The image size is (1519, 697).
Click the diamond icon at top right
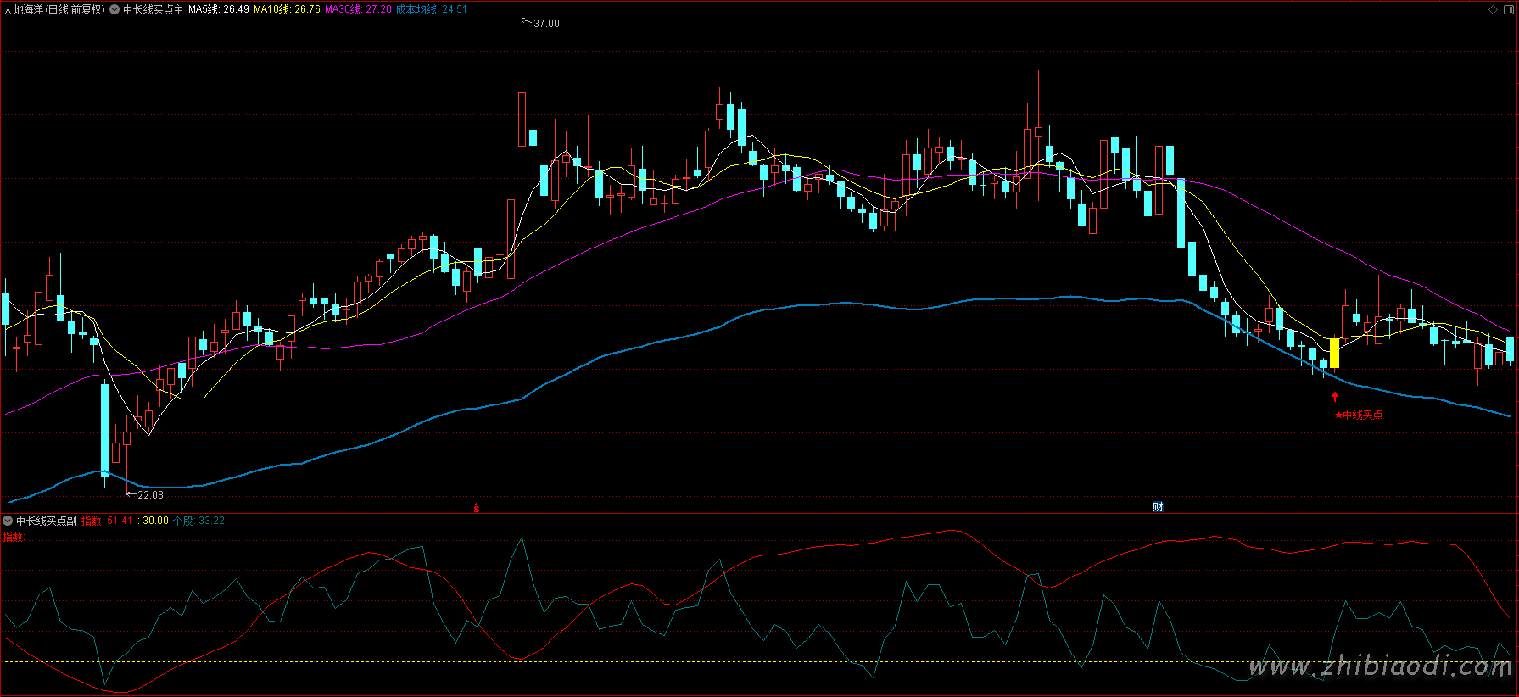click(1494, 10)
